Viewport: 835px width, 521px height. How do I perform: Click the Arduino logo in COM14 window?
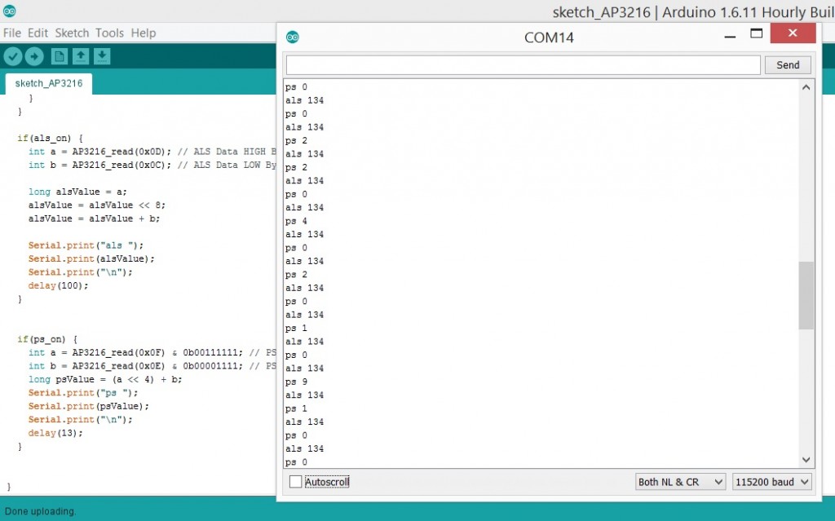(293, 37)
